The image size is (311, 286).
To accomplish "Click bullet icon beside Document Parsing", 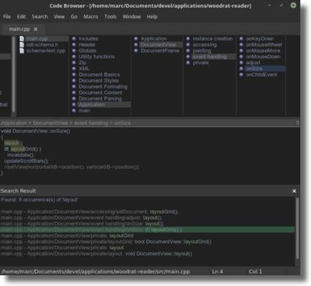I will click(74, 99).
